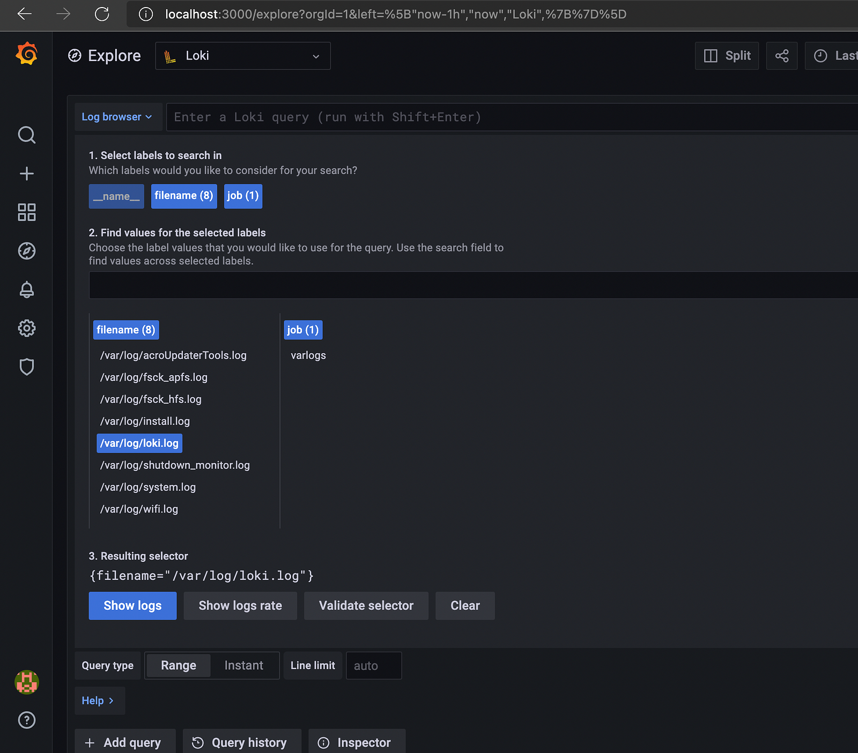Click Validate selector button
Screen dimensions: 858x753
point(366,606)
